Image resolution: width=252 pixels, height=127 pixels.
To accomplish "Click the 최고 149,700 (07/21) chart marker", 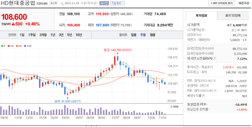I will [118, 50].
